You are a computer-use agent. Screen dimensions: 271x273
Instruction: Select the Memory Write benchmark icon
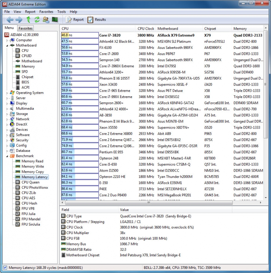pyautogui.click(x=18, y=167)
